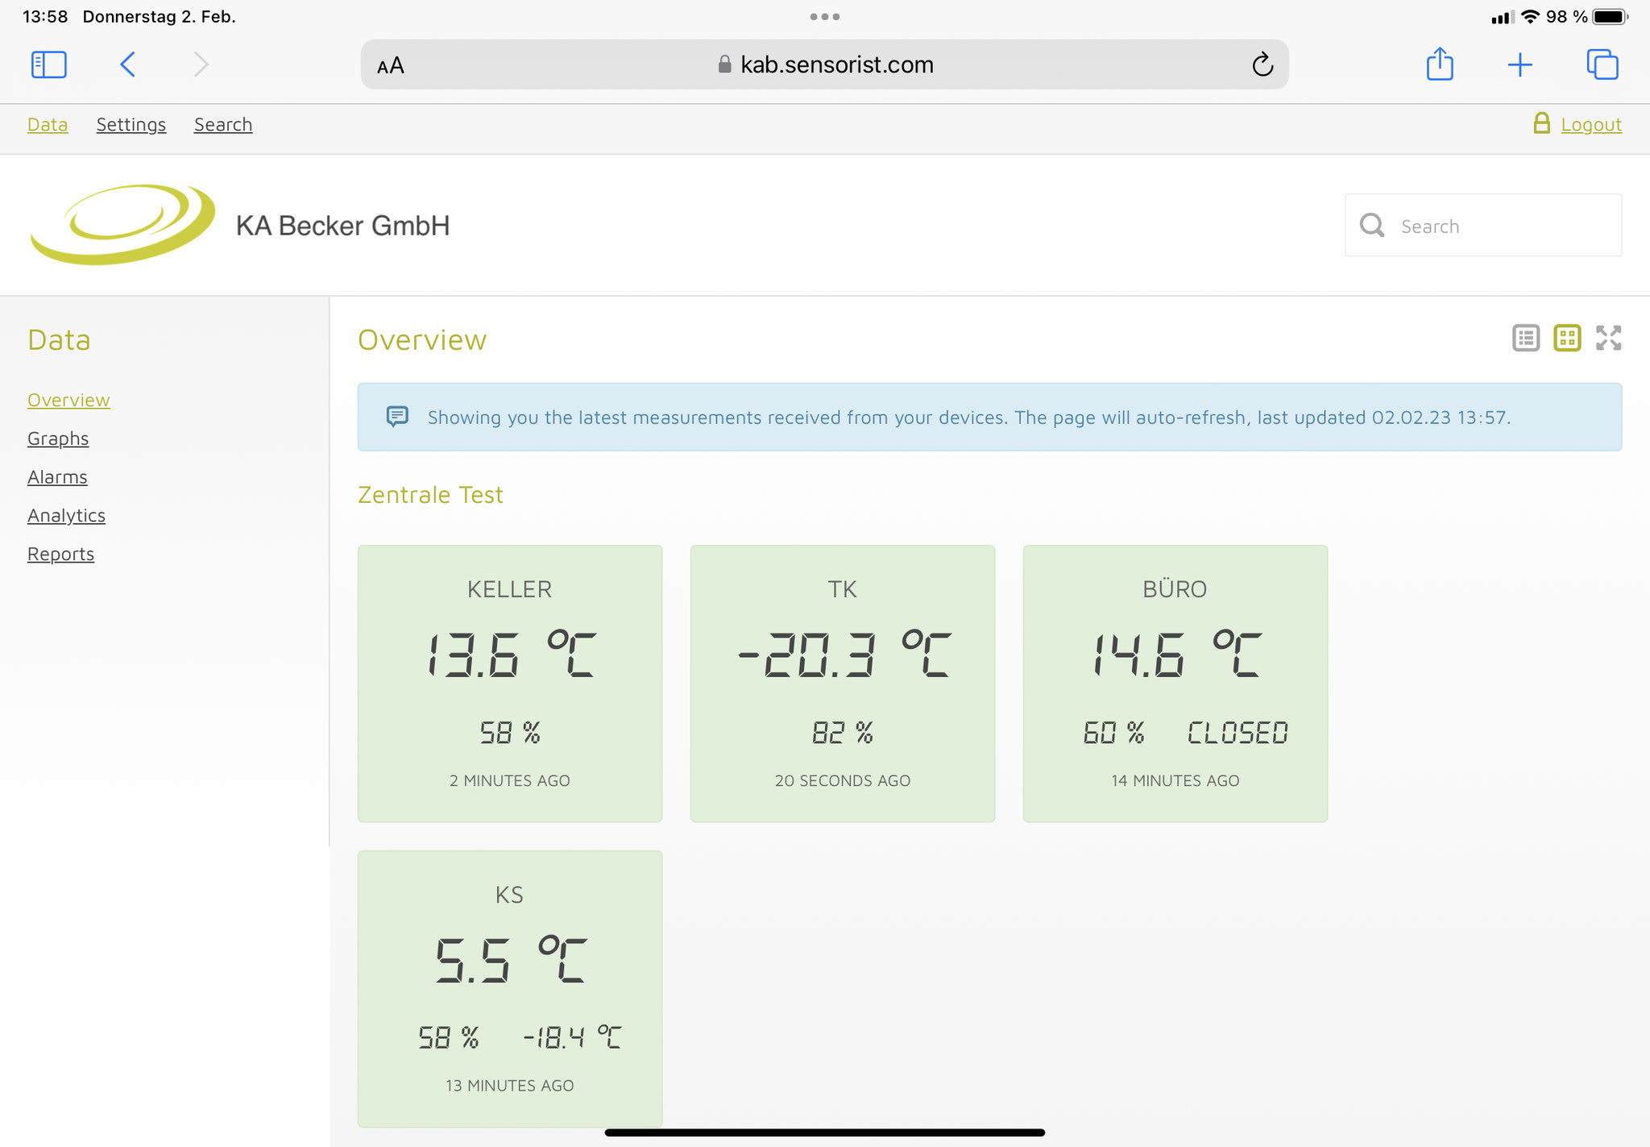Open the Settings menu item
The image size is (1650, 1147).
tap(131, 125)
